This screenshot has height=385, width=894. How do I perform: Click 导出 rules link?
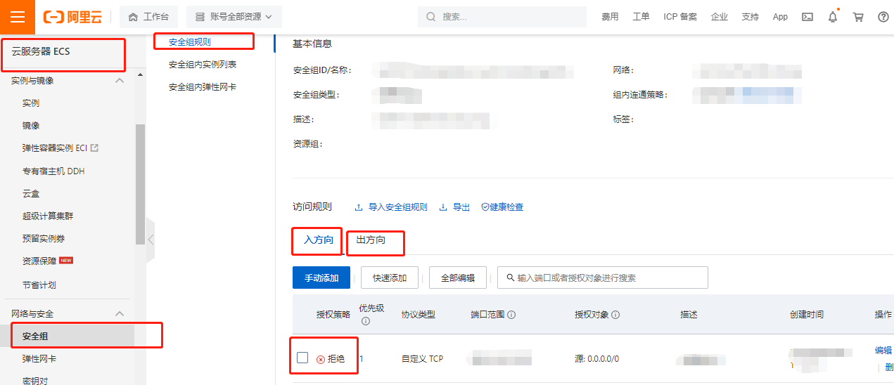455,207
